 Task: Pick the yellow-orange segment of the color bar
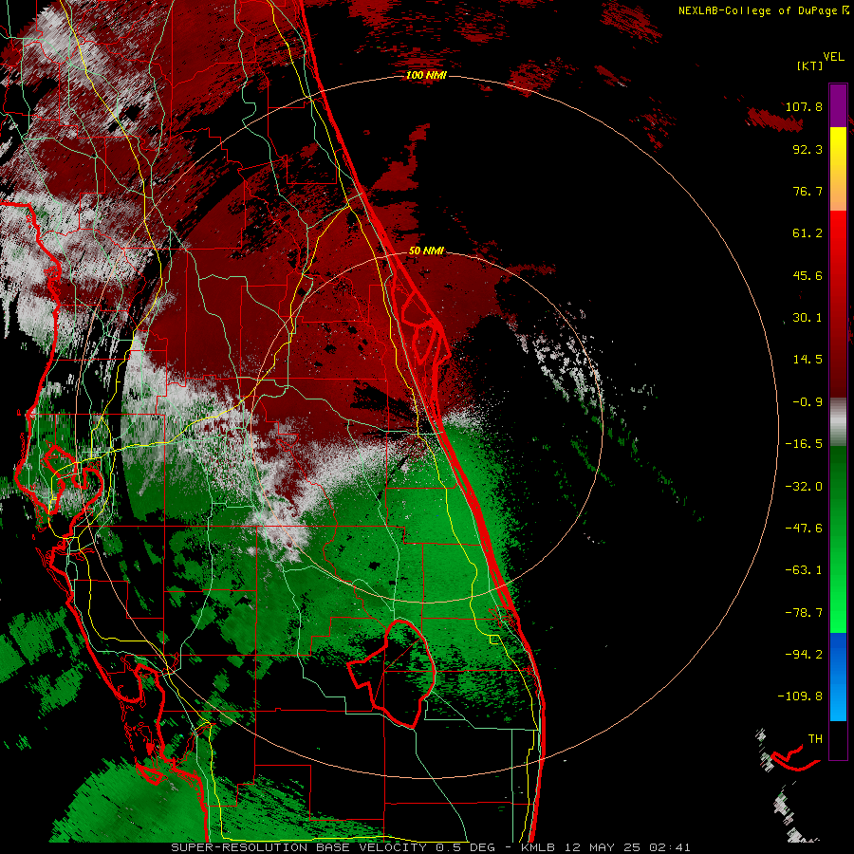[x=838, y=169]
